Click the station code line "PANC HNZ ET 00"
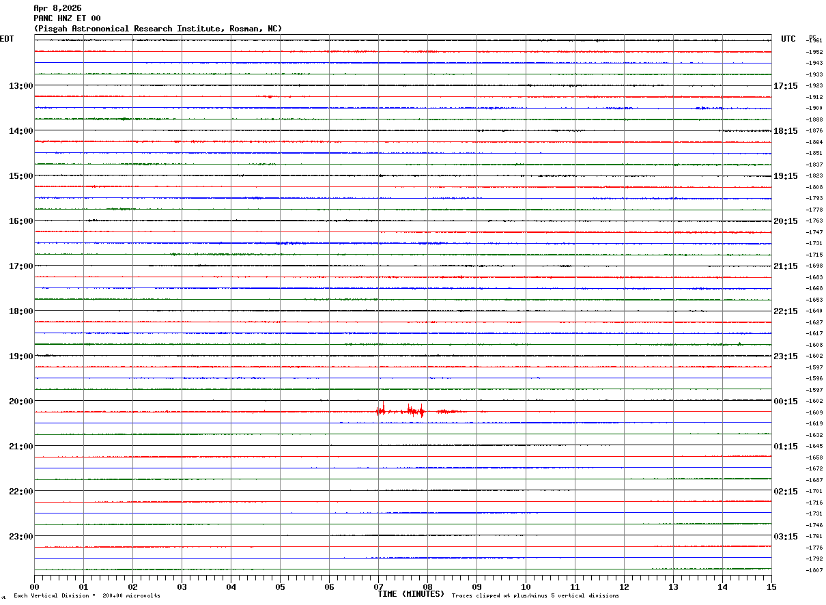 click(67, 18)
